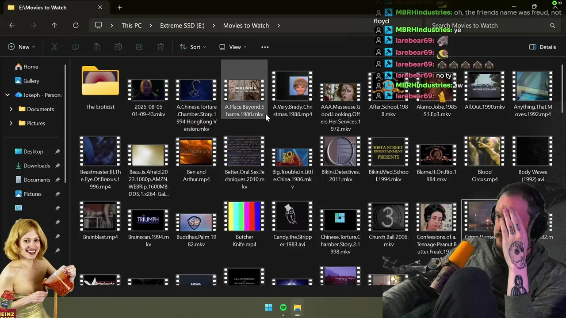566x318 pixels.
Task: Select Blood Circus.mp4 file
Action: [x=485, y=160]
